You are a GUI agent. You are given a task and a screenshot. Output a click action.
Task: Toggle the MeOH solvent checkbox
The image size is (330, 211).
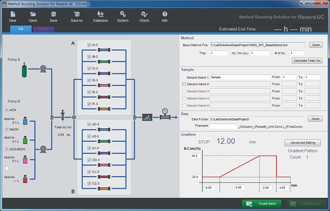click(7, 130)
